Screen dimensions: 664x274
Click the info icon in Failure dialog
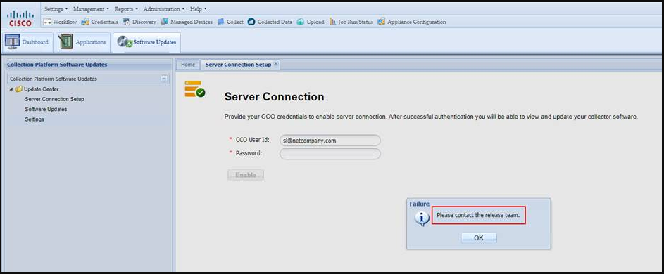pos(422,218)
